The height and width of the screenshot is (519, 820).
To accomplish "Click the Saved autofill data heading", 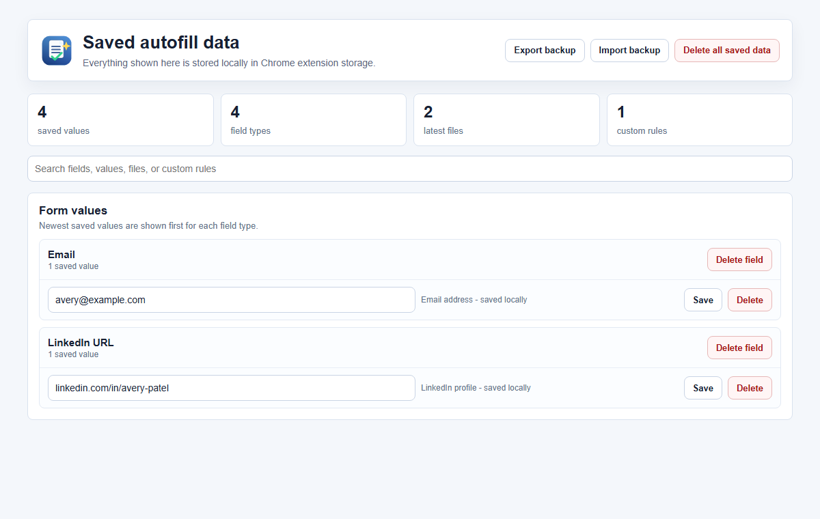I will click(x=161, y=42).
